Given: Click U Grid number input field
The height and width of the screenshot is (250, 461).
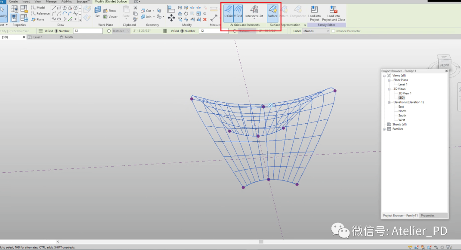Looking at the screenshot, I should [x=88, y=31].
